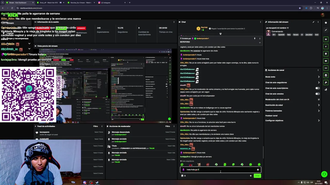Open Filtro in Feed de actividades
The height and width of the screenshot is (185, 330).
(x=96, y=126)
